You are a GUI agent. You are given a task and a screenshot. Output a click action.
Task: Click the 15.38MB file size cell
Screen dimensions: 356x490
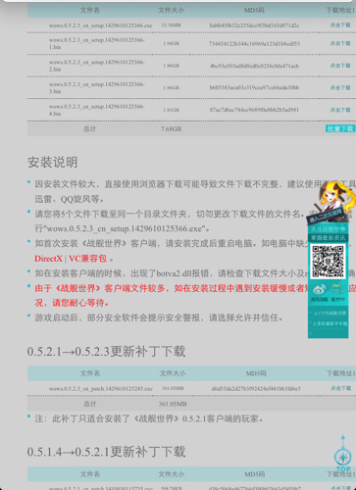[x=171, y=25]
